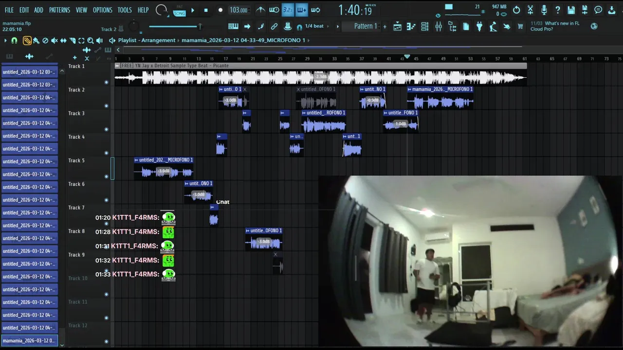
Task: Toggle link/multilink to controllers icon
Action: 274,26
